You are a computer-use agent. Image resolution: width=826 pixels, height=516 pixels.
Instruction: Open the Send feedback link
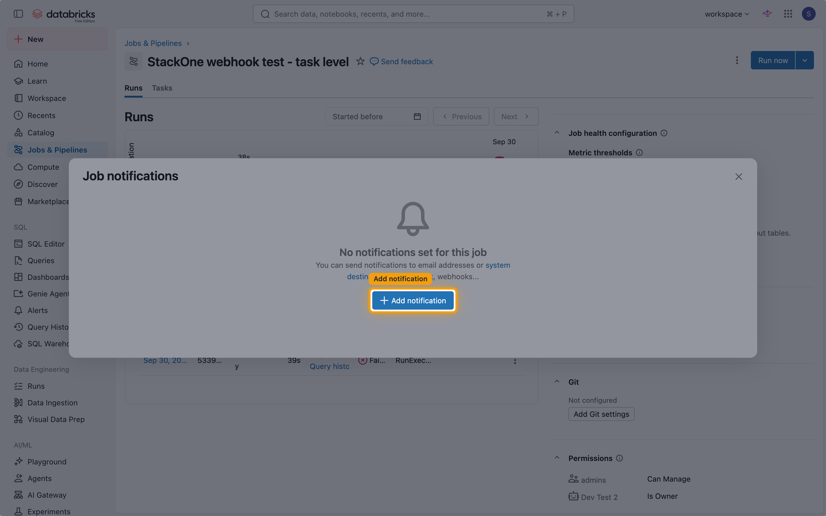[x=402, y=61]
